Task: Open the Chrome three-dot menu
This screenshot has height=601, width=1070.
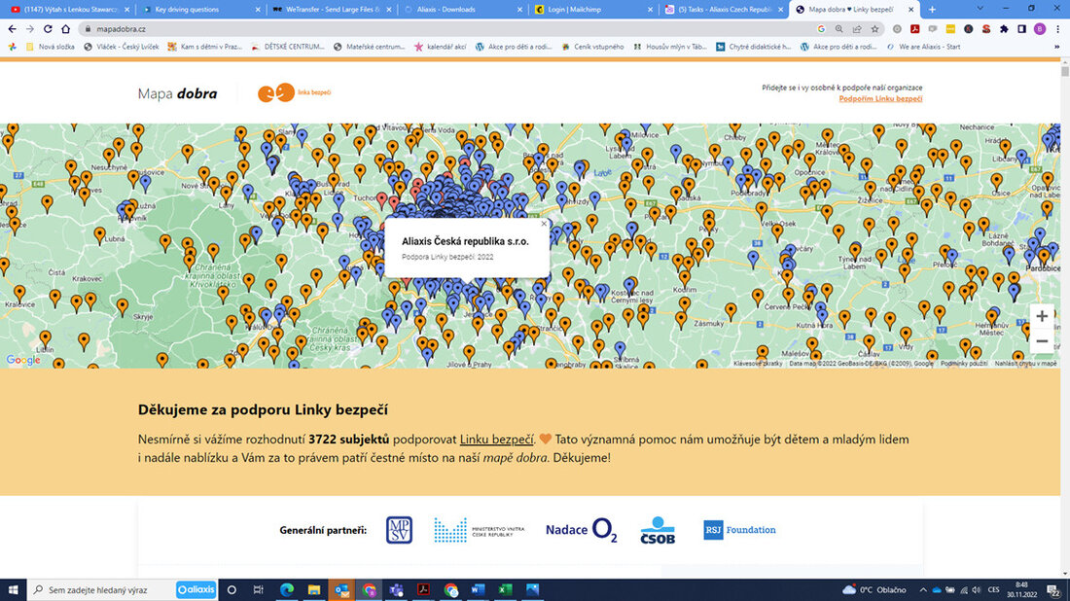Action: tap(1057, 29)
